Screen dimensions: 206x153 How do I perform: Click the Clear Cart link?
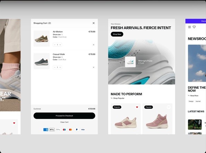[64, 122]
